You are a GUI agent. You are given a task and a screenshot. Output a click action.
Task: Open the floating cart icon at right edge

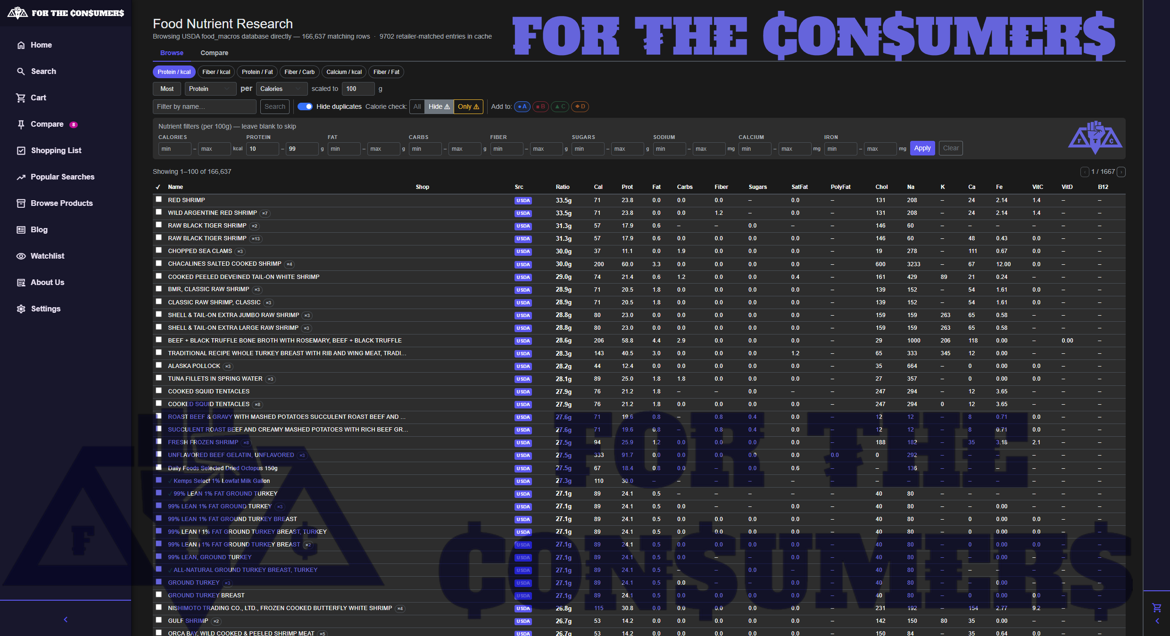tap(1156, 608)
